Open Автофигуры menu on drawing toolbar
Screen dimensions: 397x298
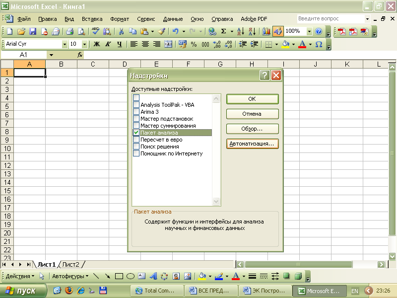(x=70, y=276)
